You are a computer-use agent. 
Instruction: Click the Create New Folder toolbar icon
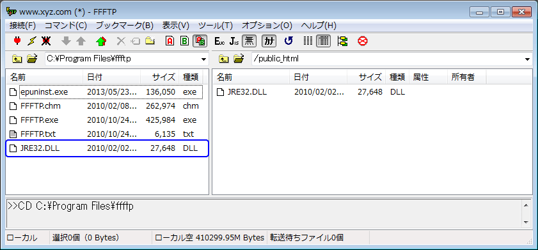150,42
